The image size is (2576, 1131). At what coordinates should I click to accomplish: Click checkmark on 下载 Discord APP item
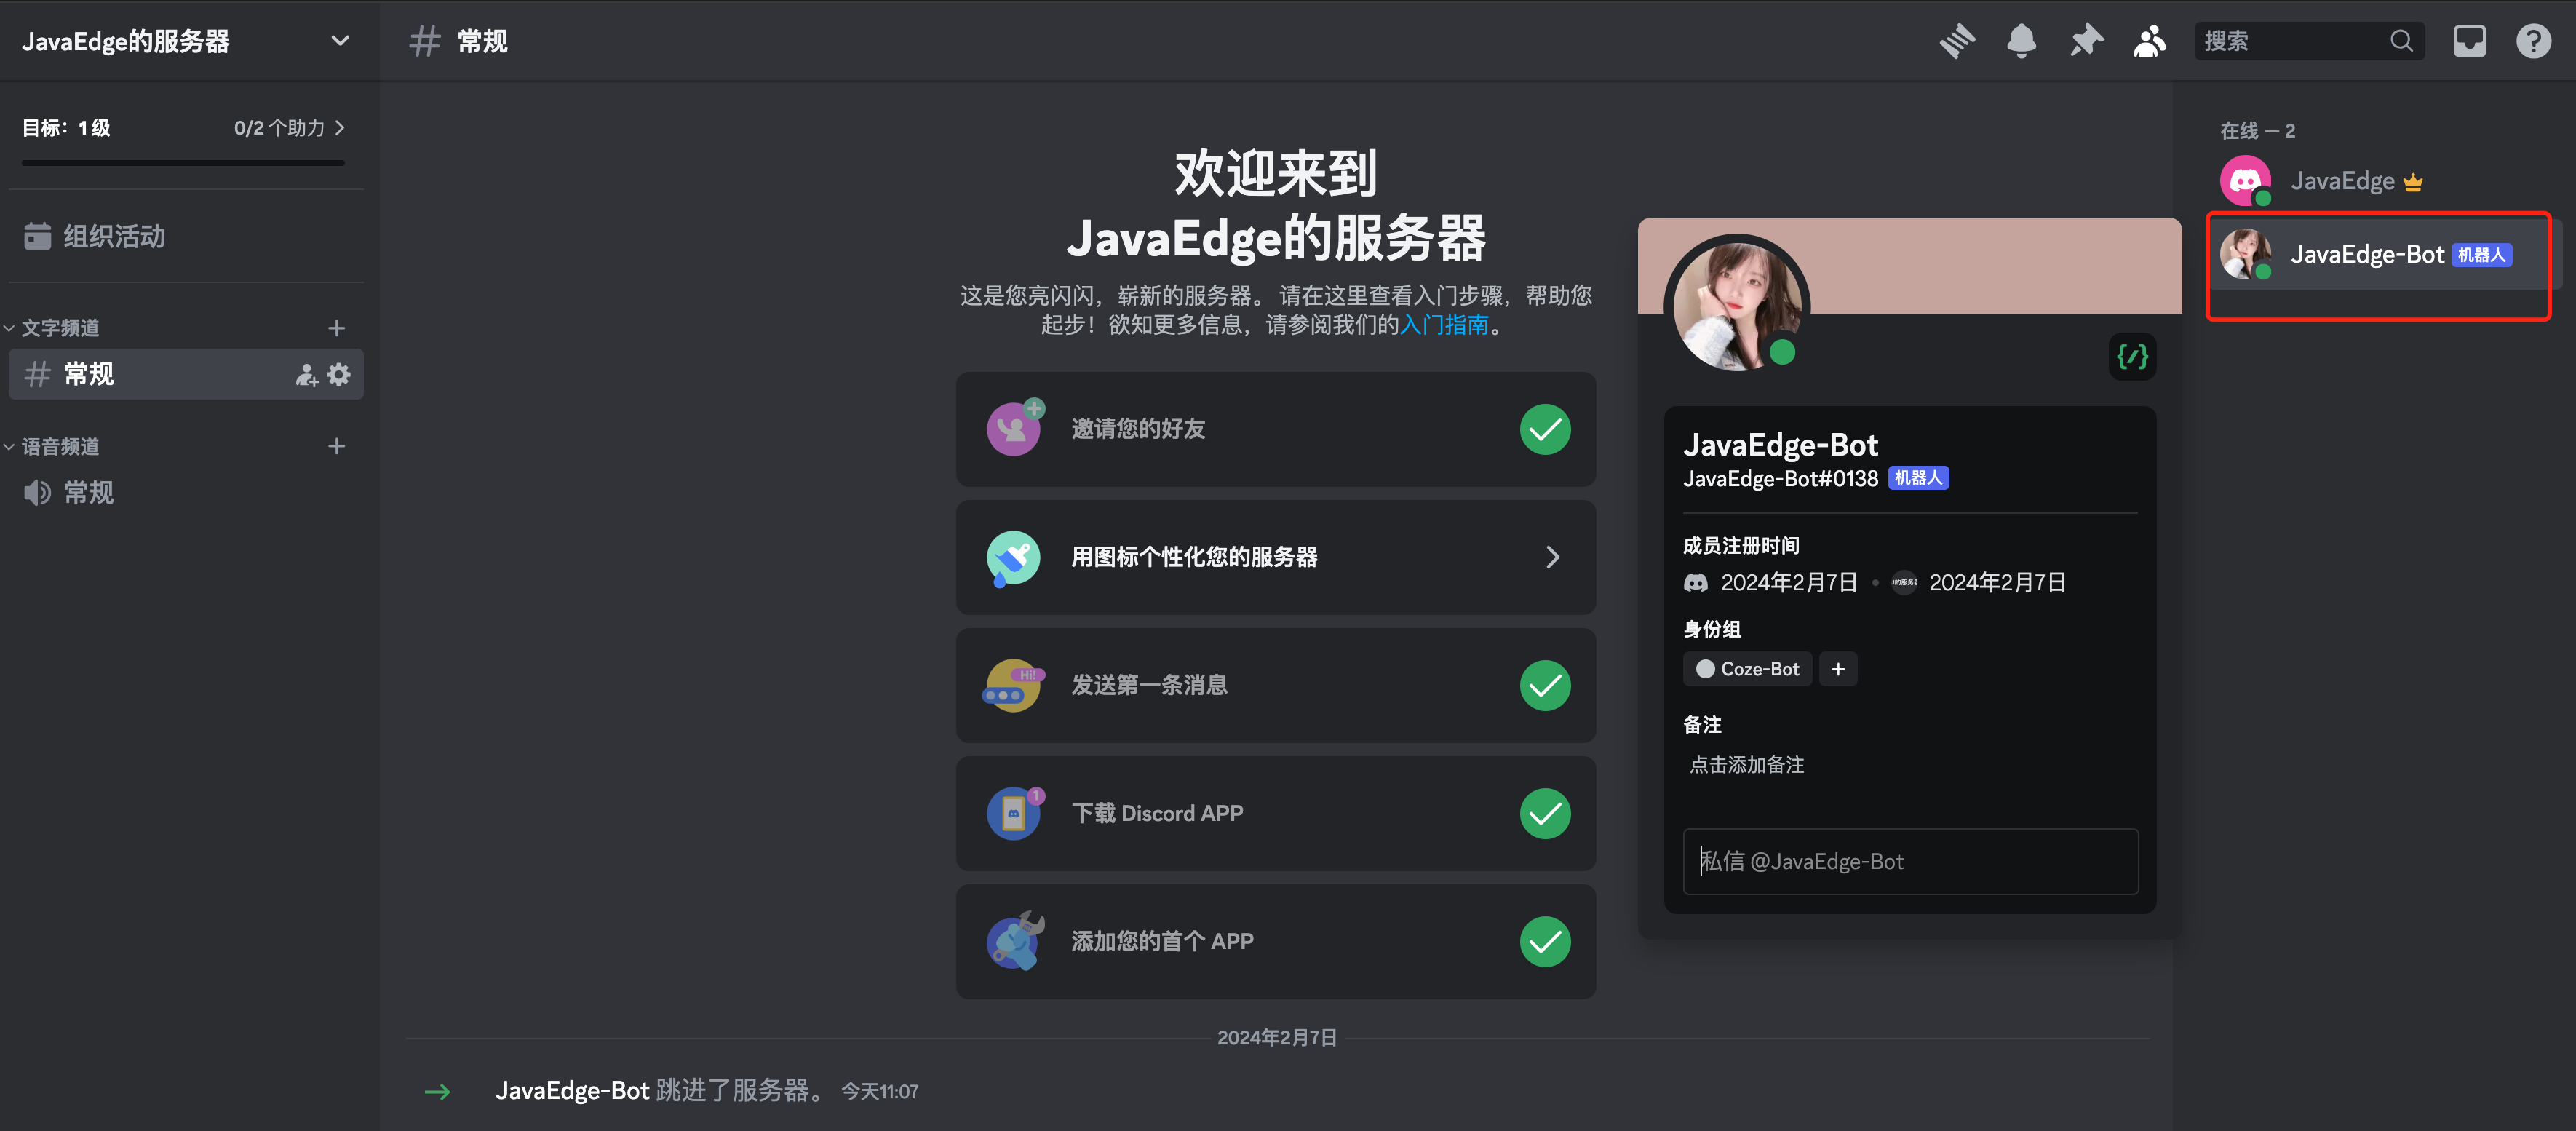(x=1545, y=814)
